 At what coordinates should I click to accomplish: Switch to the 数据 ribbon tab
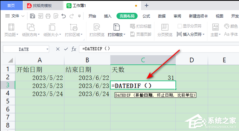coord(162,16)
